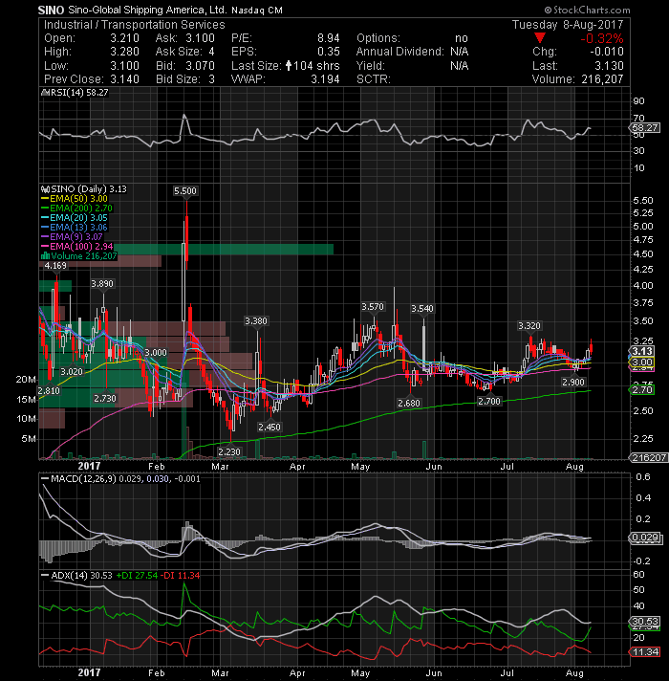Click the 2.230 low price label

coord(229,451)
